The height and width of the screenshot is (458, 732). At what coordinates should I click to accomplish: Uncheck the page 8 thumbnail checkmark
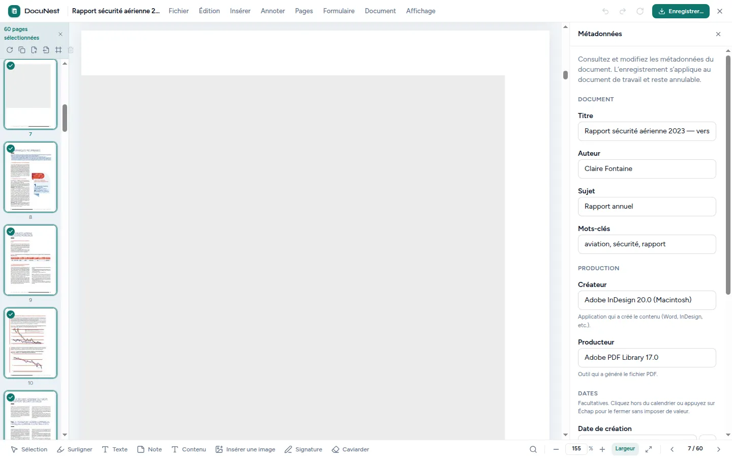click(x=11, y=149)
